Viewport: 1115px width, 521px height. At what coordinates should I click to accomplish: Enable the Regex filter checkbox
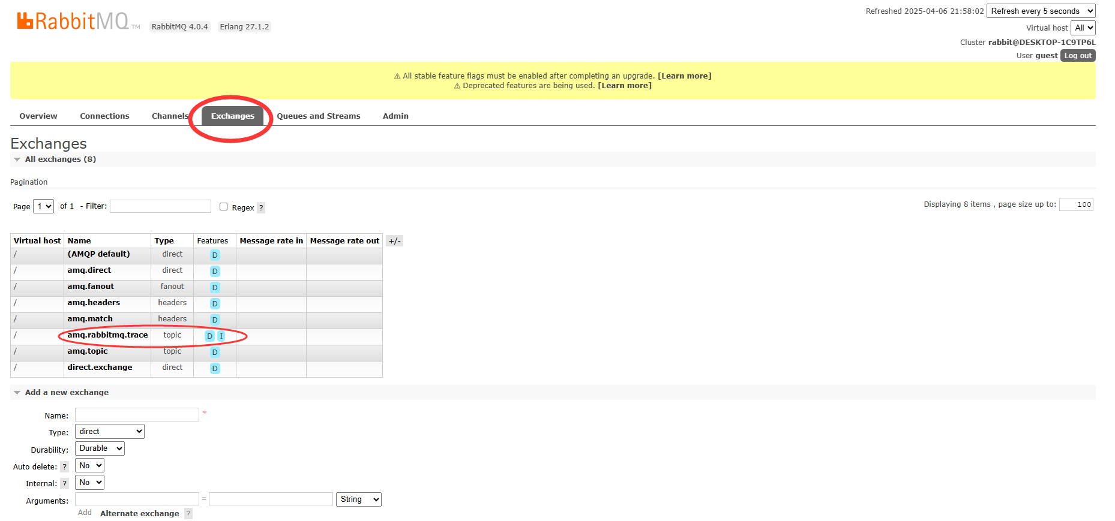click(223, 206)
